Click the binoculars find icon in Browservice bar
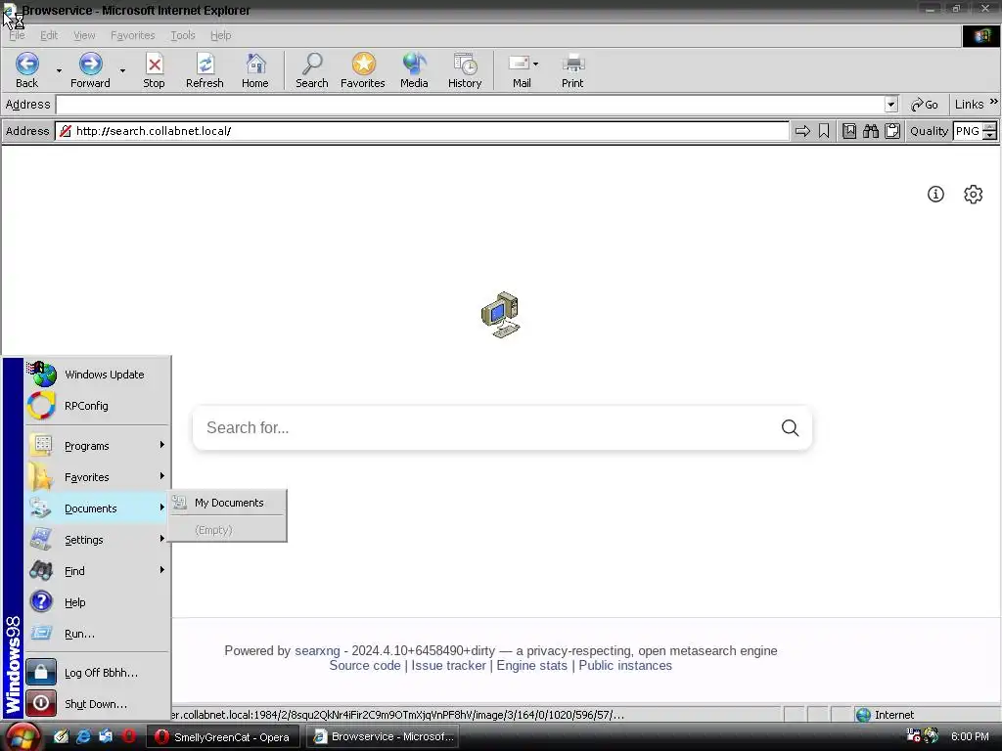 click(x=871, y=131)
